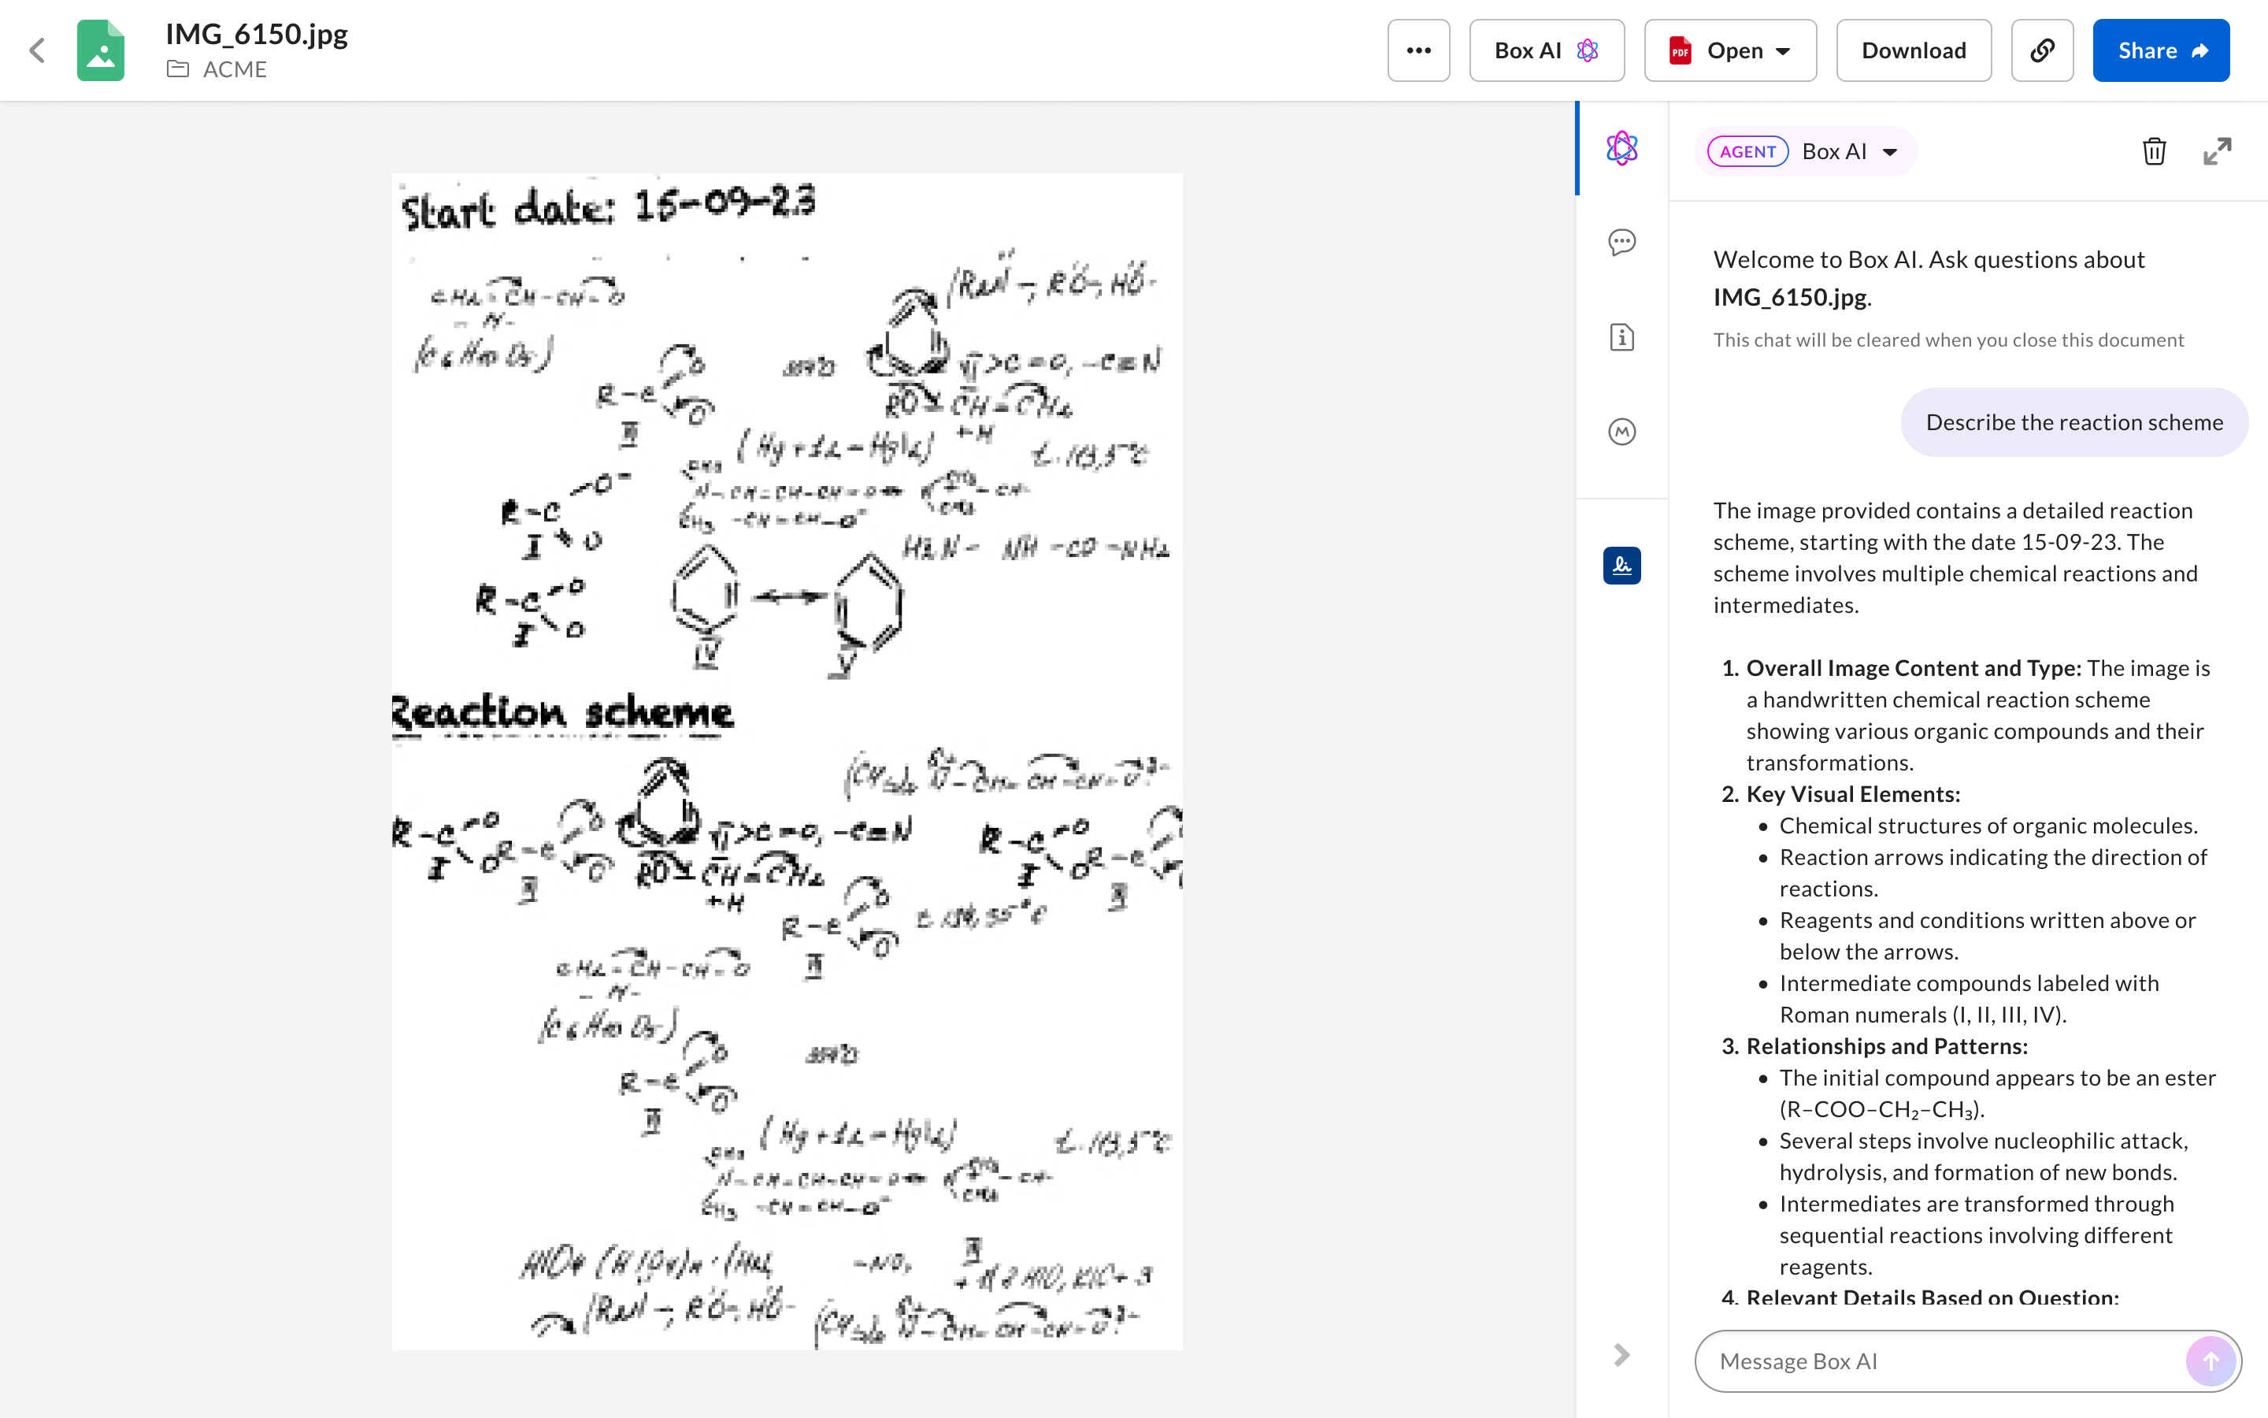
Task: Collapse the sidebar with chevron arrow
Action: pyautogui.click(x=1621, y=1354)
